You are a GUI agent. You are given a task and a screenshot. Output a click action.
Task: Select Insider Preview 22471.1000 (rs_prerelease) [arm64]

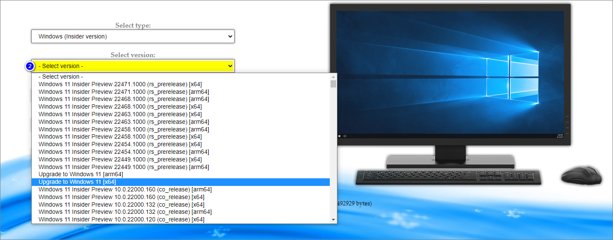tap(181, 92)
